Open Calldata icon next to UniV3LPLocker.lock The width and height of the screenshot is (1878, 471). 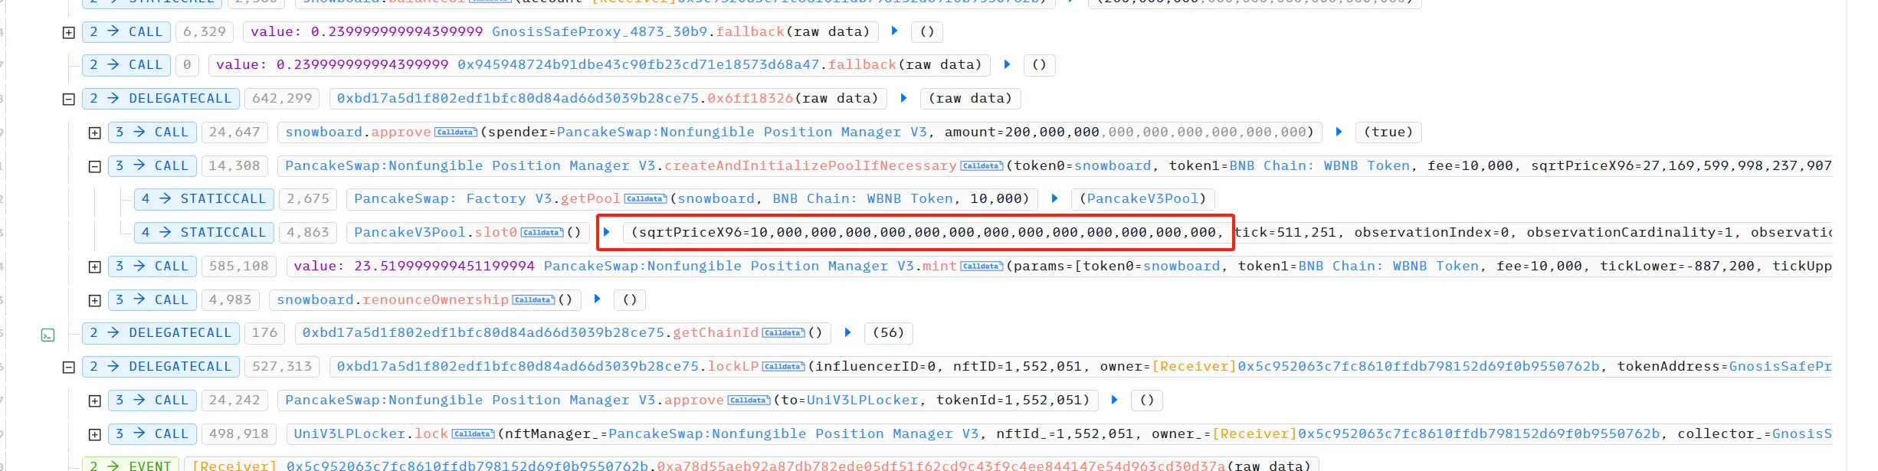click(x=473, y=434)
